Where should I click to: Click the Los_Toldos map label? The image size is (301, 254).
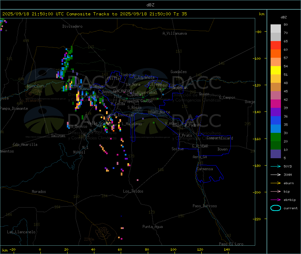pos(133,191)
